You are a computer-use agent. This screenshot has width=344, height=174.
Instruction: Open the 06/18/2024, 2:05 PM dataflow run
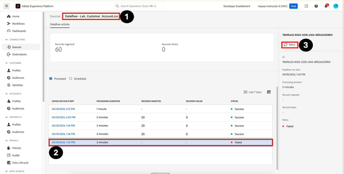pos(64,118)
